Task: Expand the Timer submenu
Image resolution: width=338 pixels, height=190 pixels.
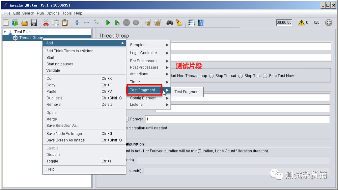Action: pos(149,82)
